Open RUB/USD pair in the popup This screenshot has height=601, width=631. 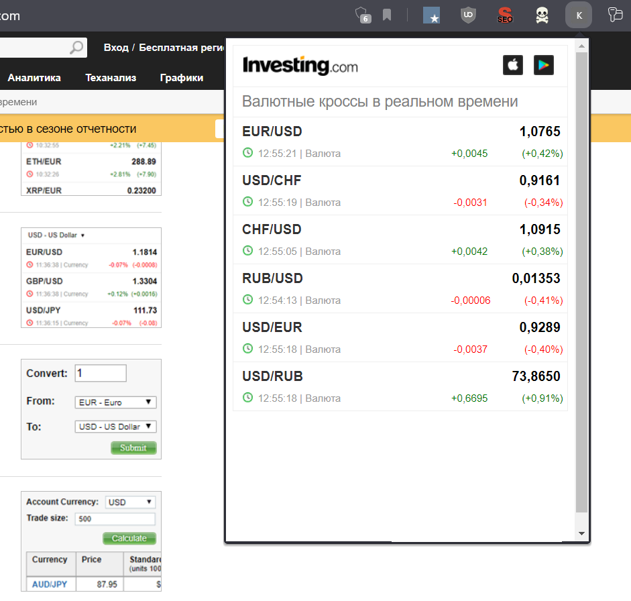tap(272, 278)
